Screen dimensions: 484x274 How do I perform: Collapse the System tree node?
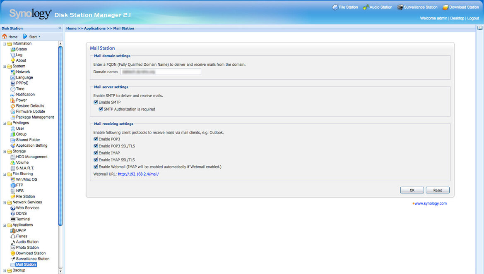(x=5, y=67)
